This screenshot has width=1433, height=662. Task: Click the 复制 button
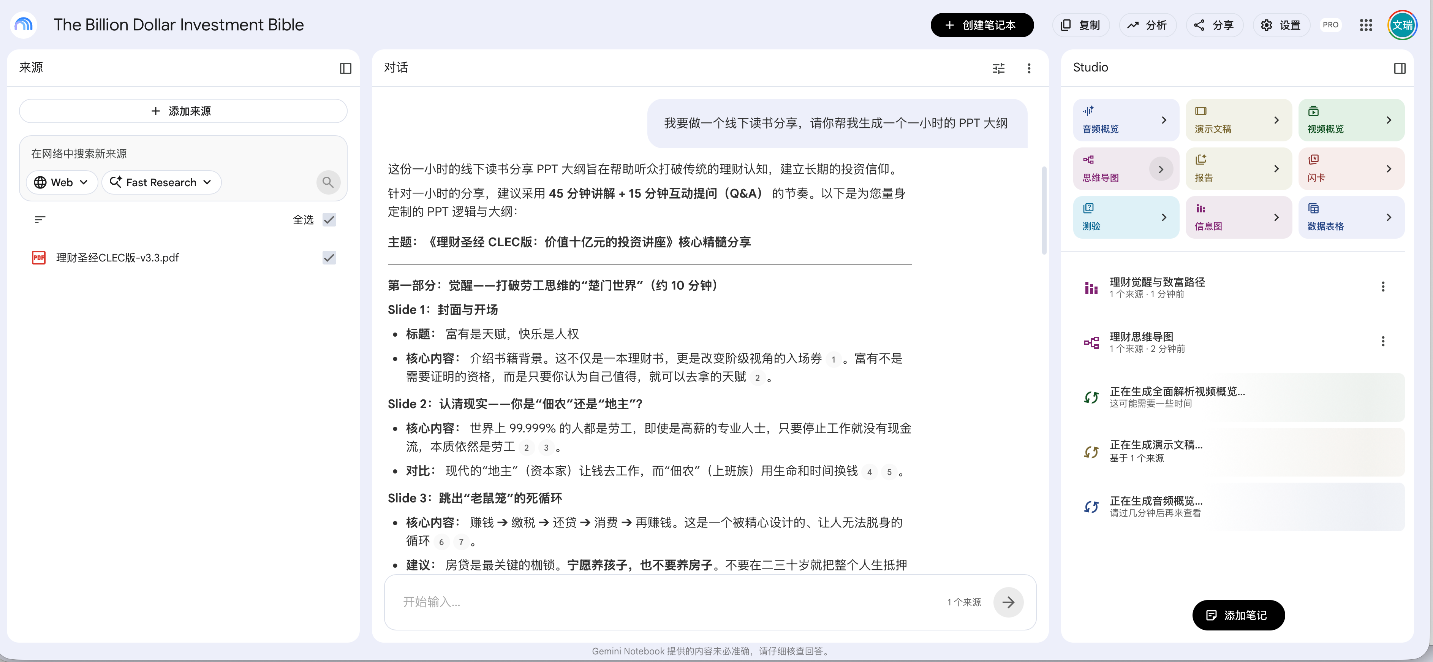pyautogui.click(x=1080, y=25)
